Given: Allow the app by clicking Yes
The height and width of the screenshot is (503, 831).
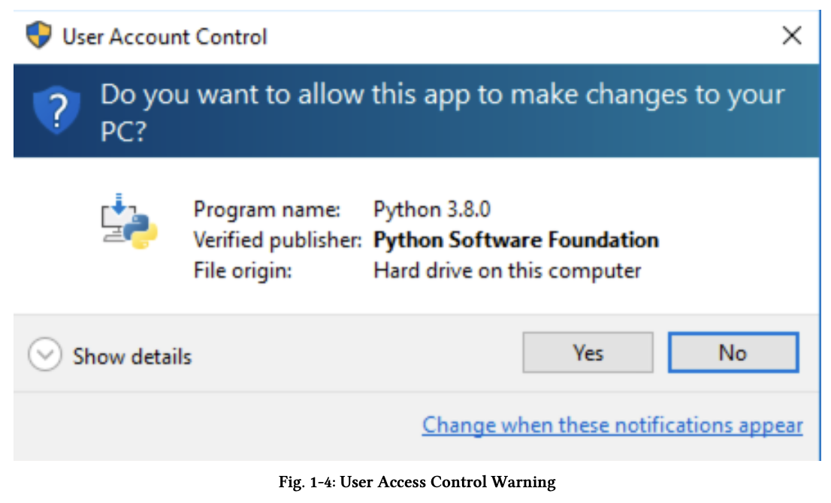Looking at the screenshot, I should (x=588, y=352).
